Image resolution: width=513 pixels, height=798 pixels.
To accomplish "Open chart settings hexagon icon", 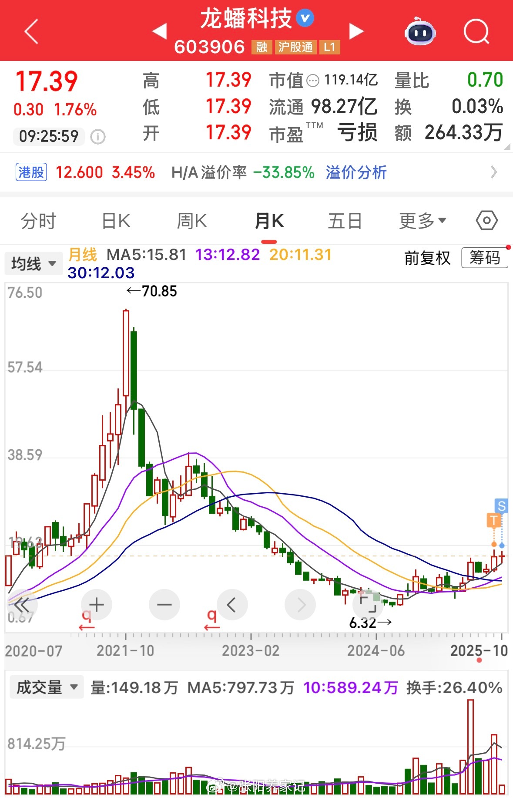I will (x=486, y=220).
